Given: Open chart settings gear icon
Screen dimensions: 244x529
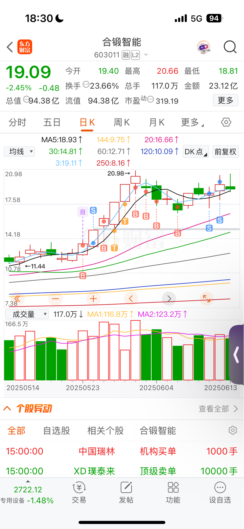Looking at the screenshot, I should tap(226, 122).
